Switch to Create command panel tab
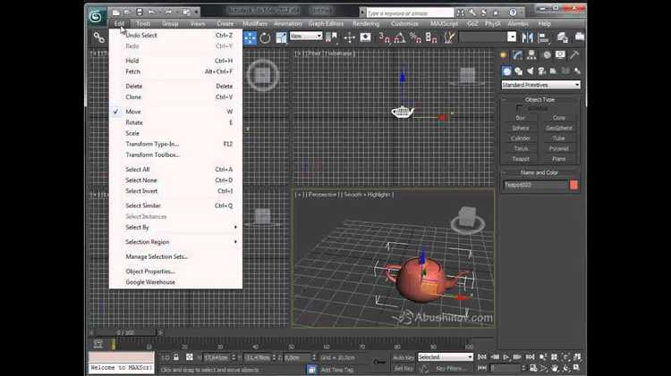This screenshot has height=376, width=671. tap(503, 55)
